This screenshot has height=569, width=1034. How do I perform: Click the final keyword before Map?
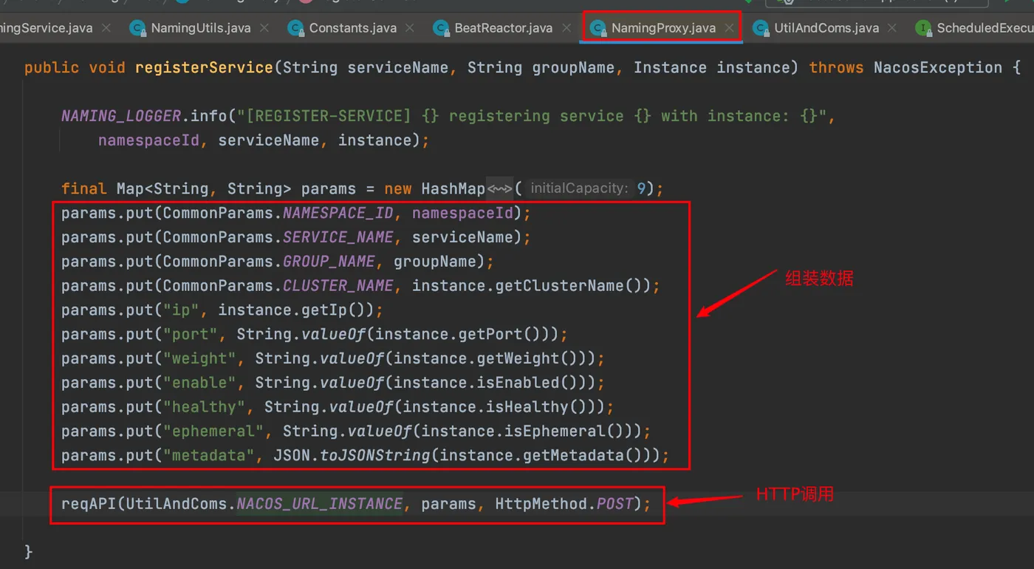coord(84,188)
